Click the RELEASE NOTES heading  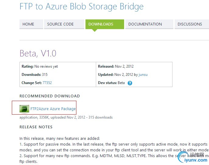click(36, 127)
